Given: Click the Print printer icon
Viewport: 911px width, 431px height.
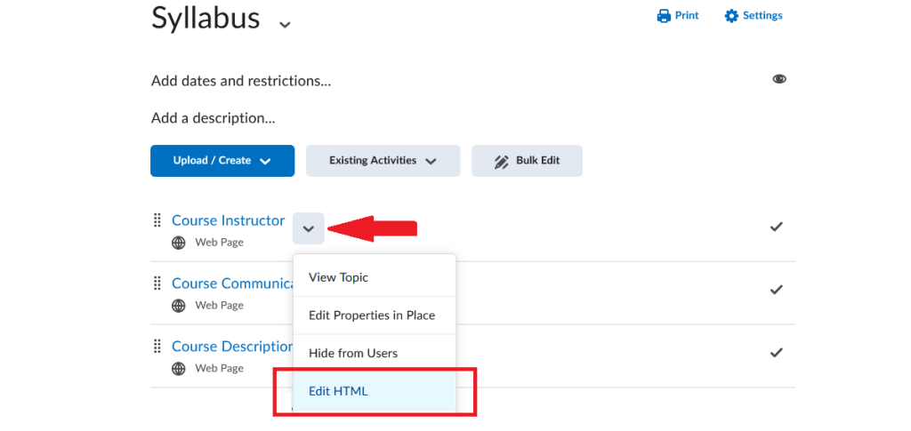Looking at the screenshot, I should (x=664, y=16).
